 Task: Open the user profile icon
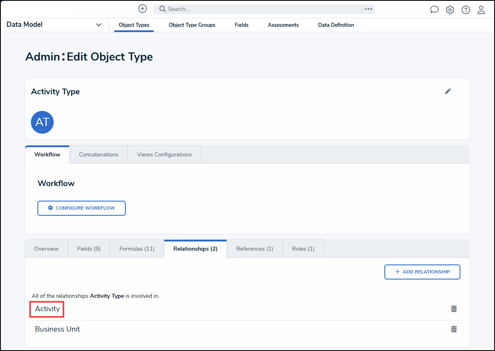pos(481,10)
